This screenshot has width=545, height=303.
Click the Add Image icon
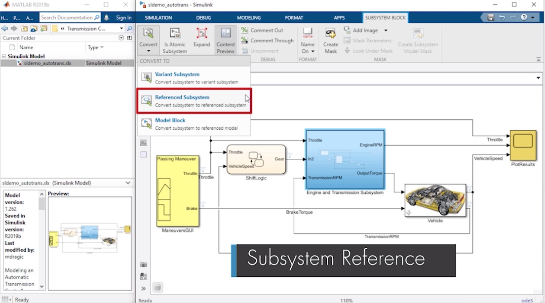pos(347,30)
